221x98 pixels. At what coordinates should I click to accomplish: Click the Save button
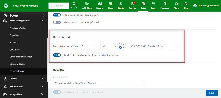pyautogui.click(x=212, y=93)
